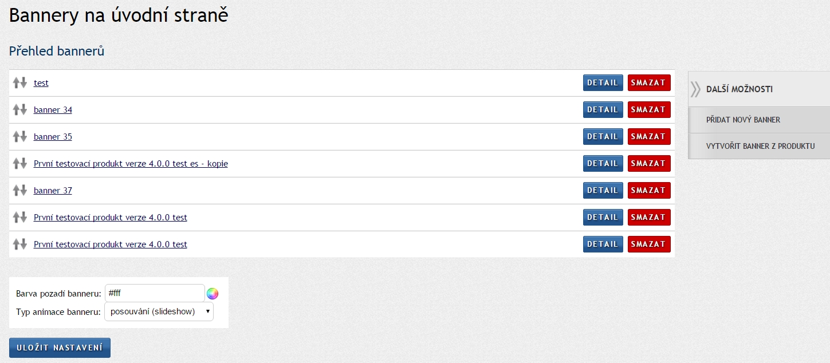Delete banner 37 with Smazat button
The width and height of the screenshot is (830, 363).
648,190
